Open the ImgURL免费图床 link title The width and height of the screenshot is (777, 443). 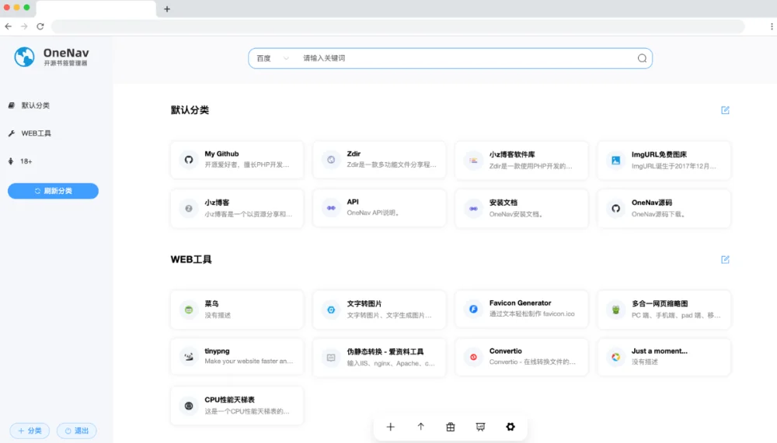[659, 154]
